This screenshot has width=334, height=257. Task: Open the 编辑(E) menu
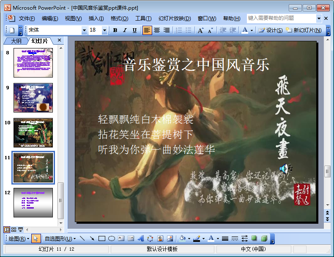50,19
